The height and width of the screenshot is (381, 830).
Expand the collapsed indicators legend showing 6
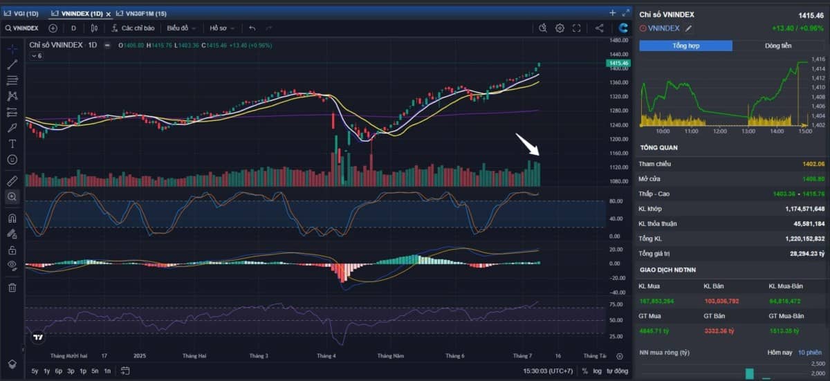tap(36, 56)
